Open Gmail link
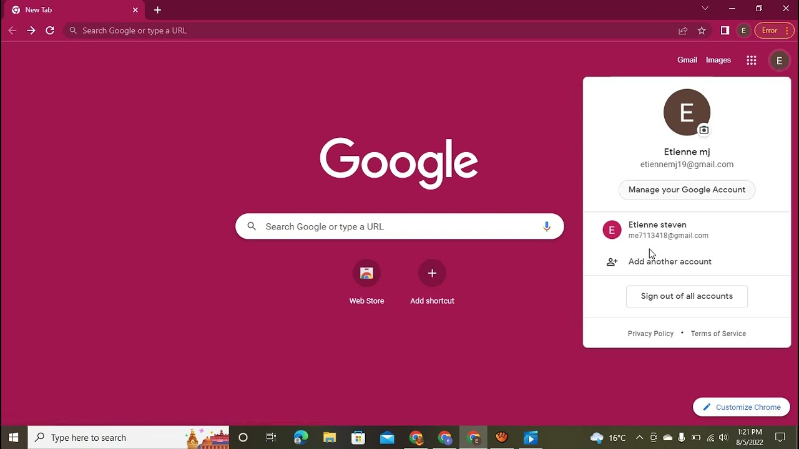The height and width of the screenshot is (449, 799). click(x=687, y=60)
